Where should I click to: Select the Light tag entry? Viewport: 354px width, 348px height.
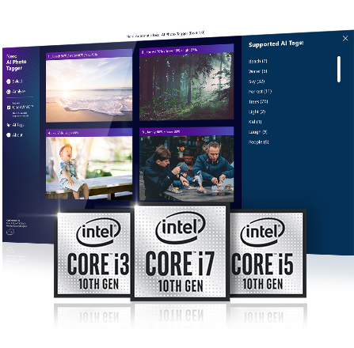(x=257, y=112)
